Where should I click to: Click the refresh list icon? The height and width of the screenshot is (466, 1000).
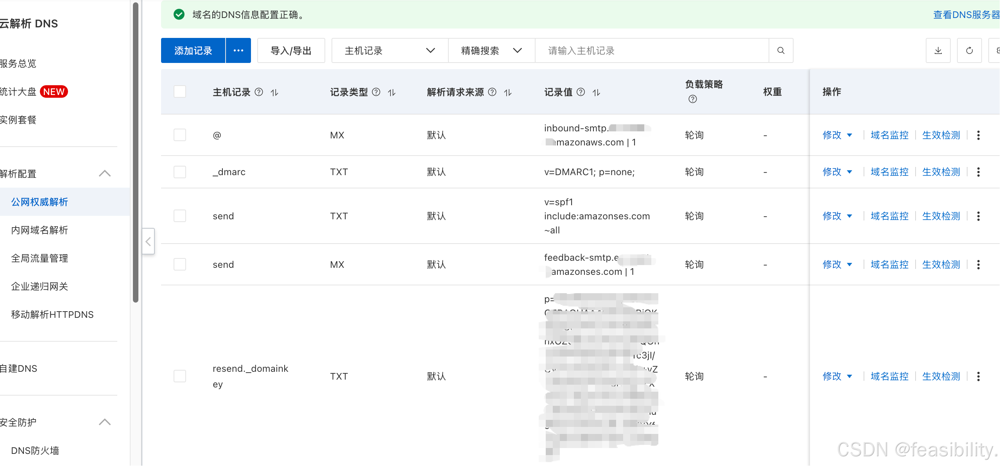coord(969,50)
